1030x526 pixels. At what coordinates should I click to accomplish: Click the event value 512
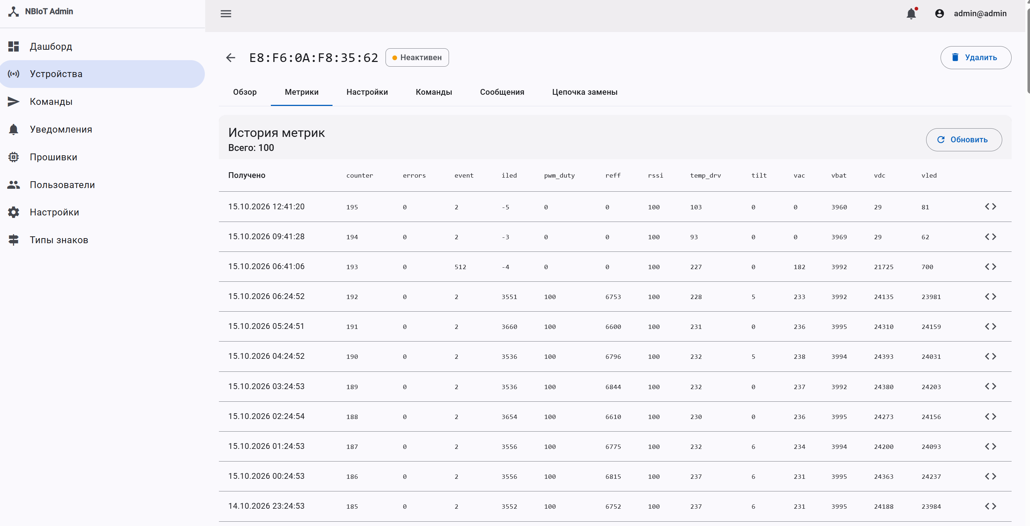tap(460, 267)
